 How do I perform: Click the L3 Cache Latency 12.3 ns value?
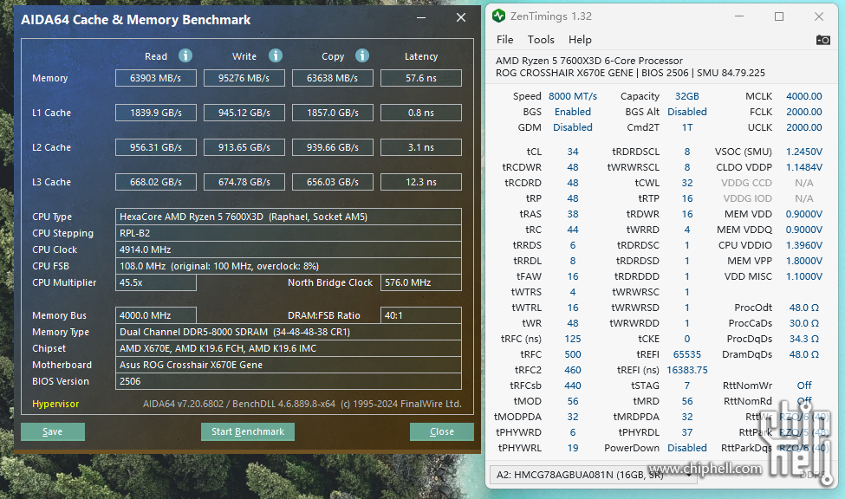[421, 182]
